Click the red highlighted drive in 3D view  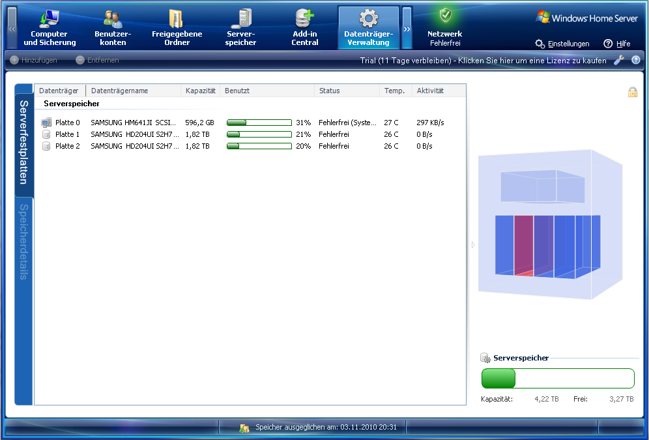click(524, 246)
